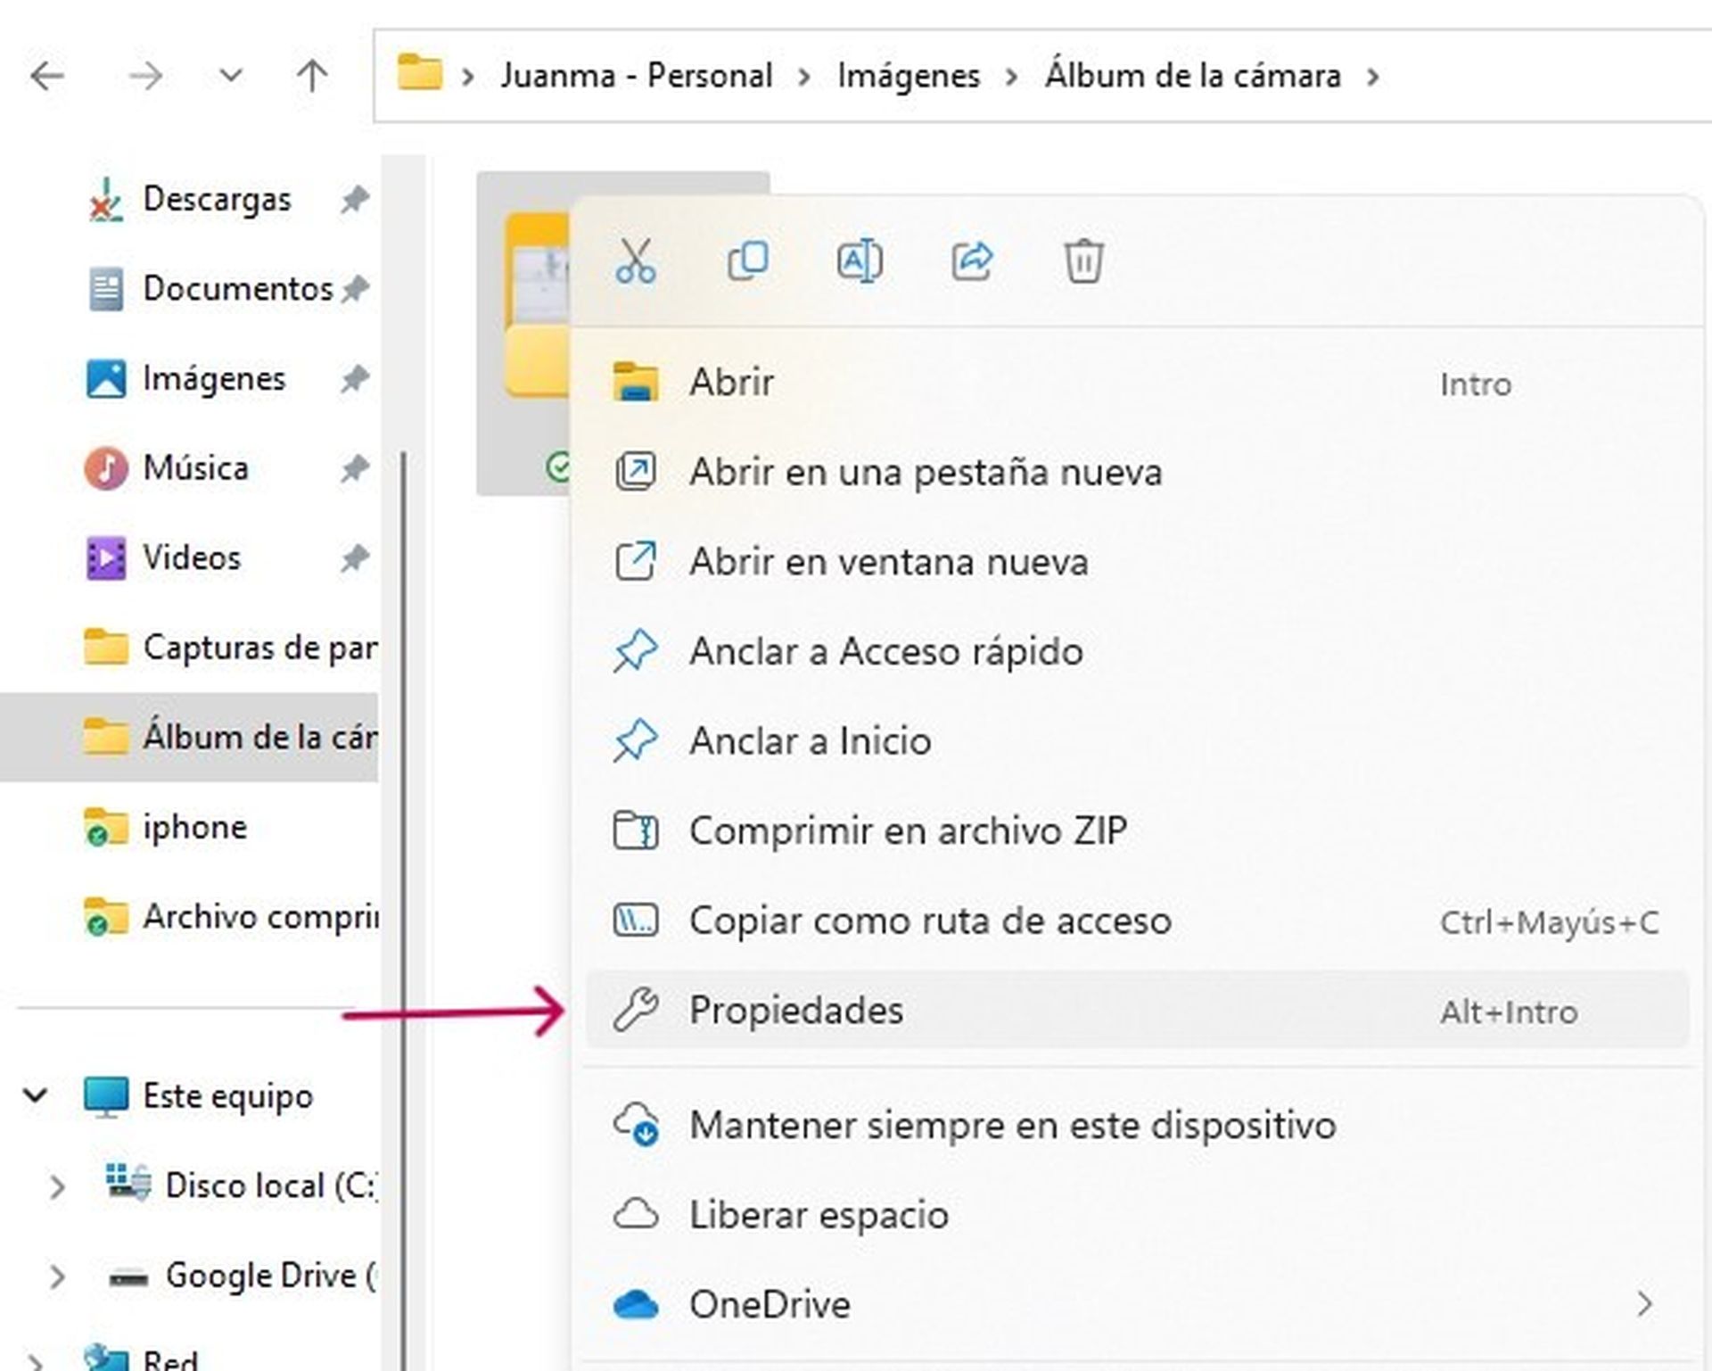
Task: Click Liberar espacio option
Action: click(x=819, y=1214)
